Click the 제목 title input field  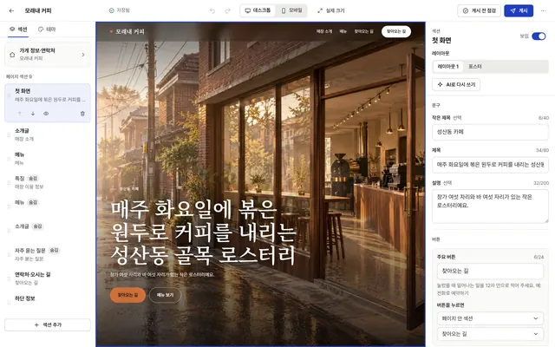(490, 165)
